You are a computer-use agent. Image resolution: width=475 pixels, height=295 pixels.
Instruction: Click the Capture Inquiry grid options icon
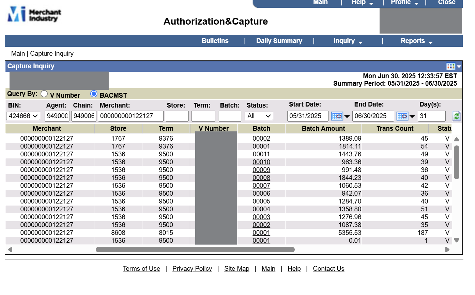click(x=451, y=66)
